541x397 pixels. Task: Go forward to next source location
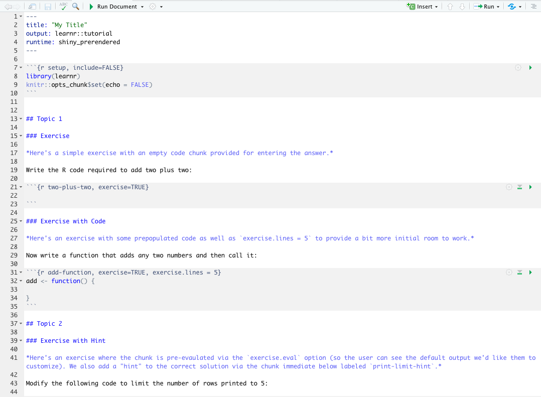click(17, 7)
